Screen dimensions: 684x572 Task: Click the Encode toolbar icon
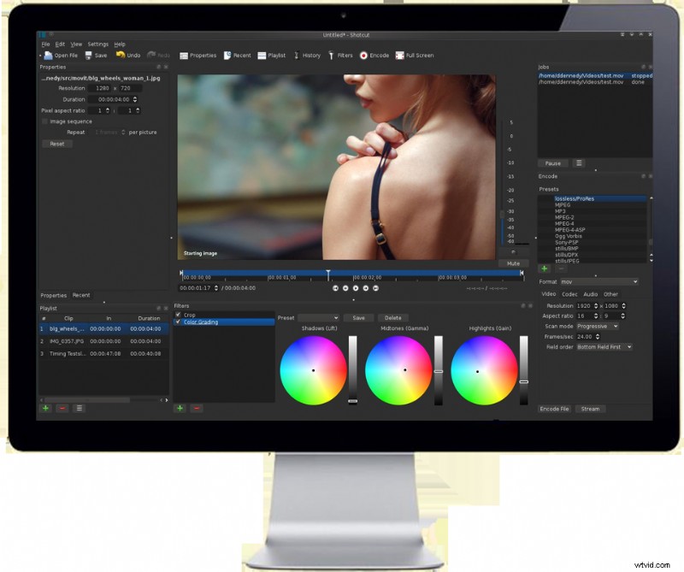point(374,55)
